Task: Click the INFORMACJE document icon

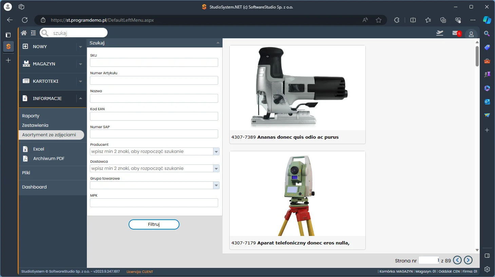Action: [x=25, y=98]
